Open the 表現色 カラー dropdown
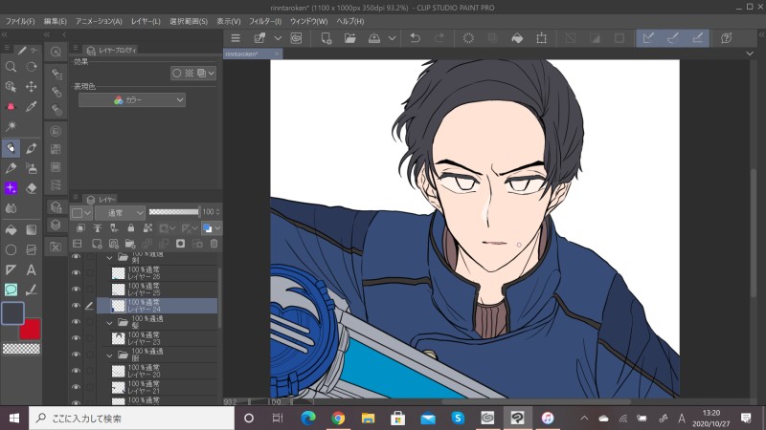Viewport: 766px width, 430px height. (x=132, y=100)
